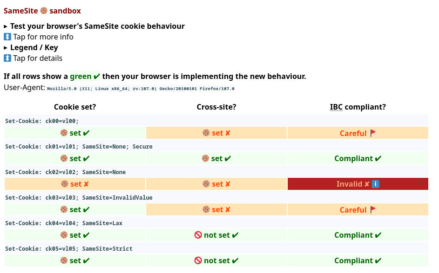This screenshot has width=439, height=273.
Task: Click the prohibition icon in the ck04 'not set' cell
Action: pyautogui.click(x=198, y=235)
